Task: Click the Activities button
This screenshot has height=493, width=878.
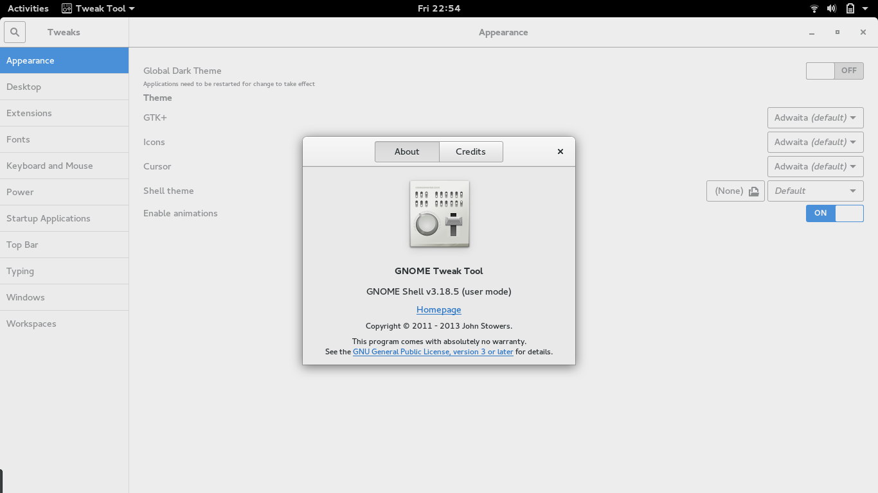Action: 28,8
